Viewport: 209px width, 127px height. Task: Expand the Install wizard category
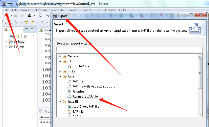pyautogui.click(x=60, y=71)
